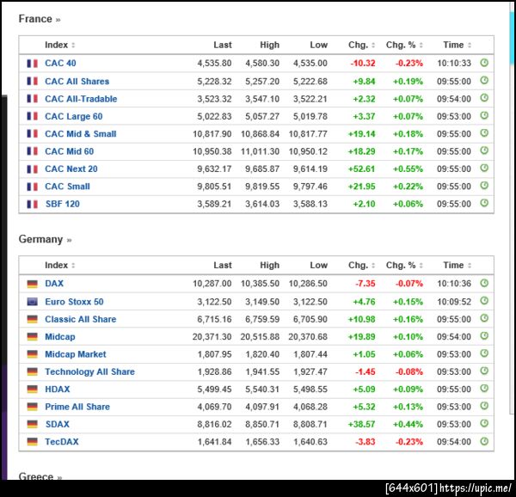The height and width of the screenshot is (497, 516).
Task: Open the Greece section heading link
Action: click(40, 476)
